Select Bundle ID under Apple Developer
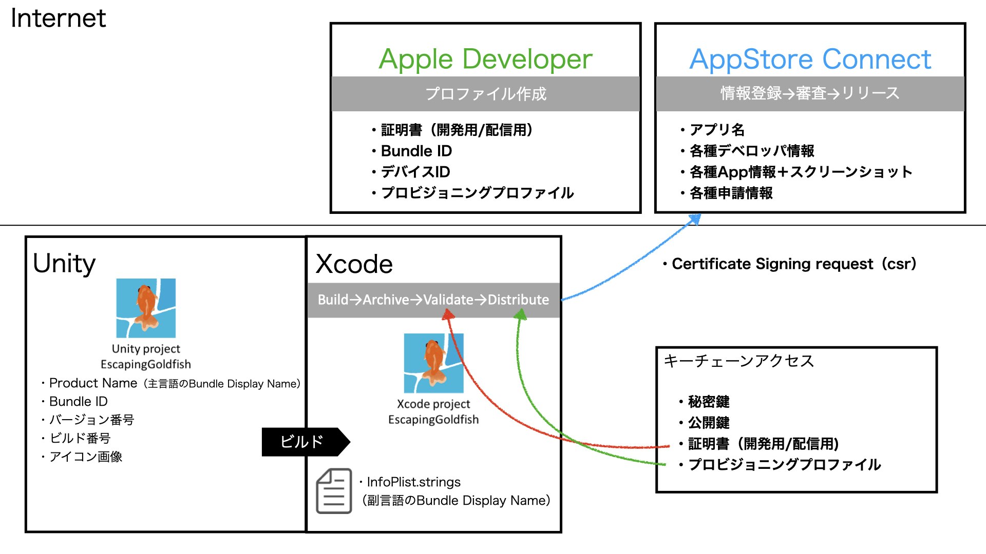This screenshot has width=986, height=554. (x=411, y=151)
